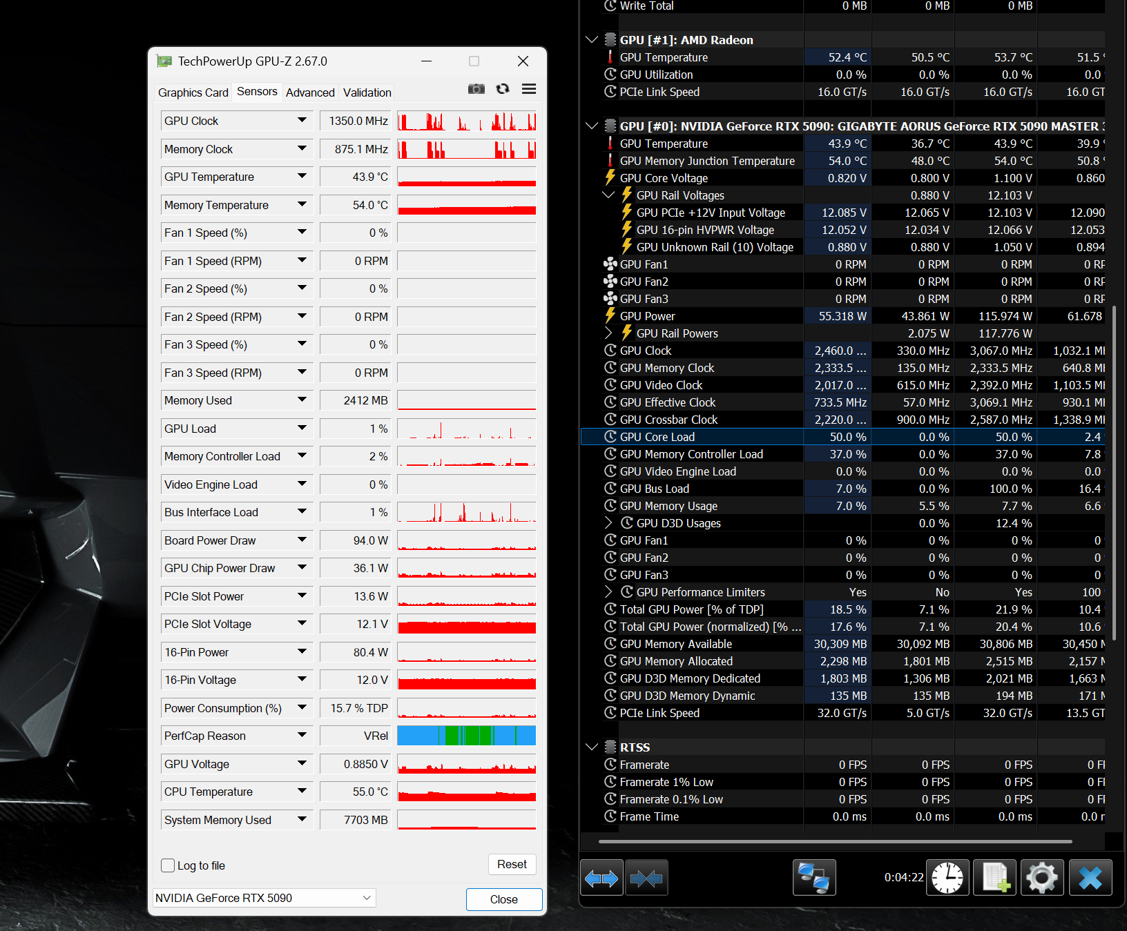Click chip icon of GPU [#1]: AMD Radeon
Viewport: 1127px width, 931px height.
[610, 40]
